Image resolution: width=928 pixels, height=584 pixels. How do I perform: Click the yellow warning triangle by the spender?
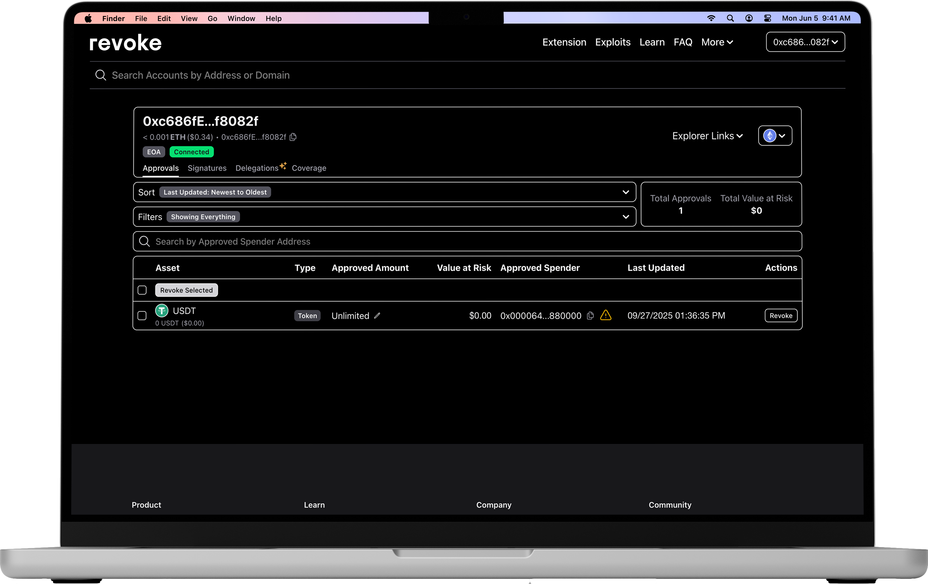click(605, 315)
